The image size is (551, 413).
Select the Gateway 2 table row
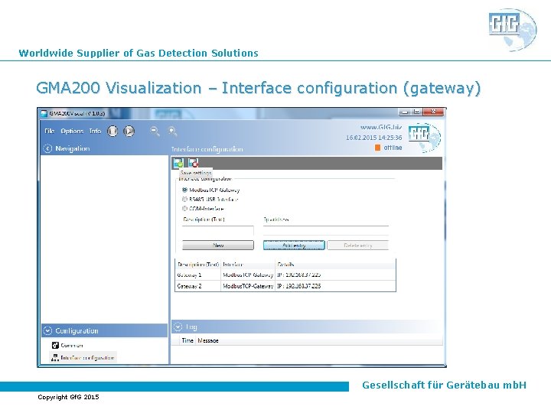click(x=285, y=286)
